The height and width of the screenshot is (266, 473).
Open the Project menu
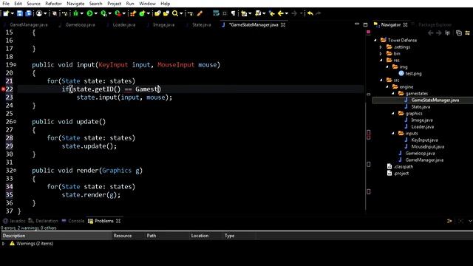[x=115, y=4]
